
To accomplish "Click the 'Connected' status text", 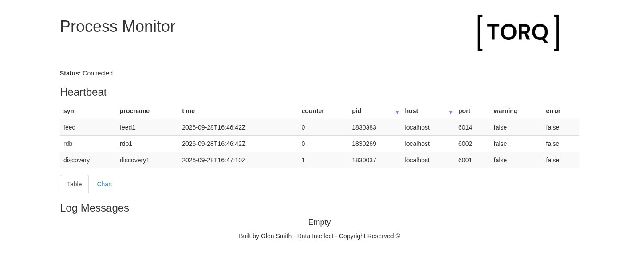I will tap(98, 73).
